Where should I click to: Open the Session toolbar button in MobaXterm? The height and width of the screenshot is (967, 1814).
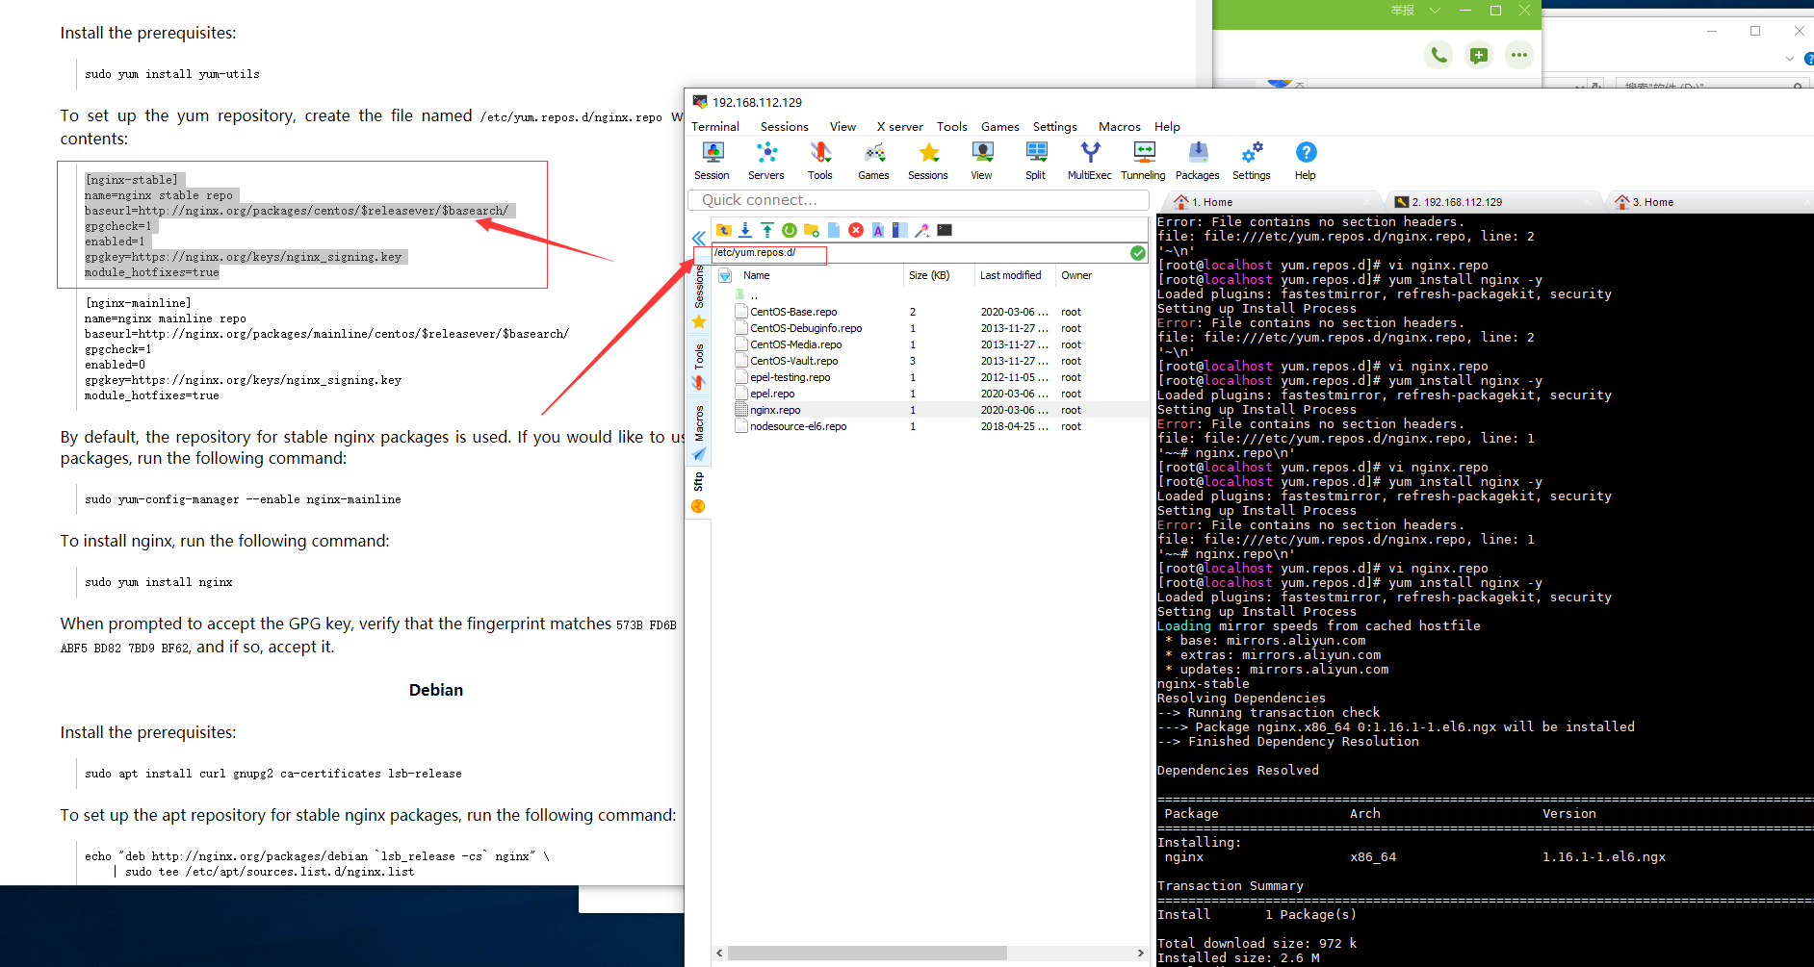click(x=713, y=161)
